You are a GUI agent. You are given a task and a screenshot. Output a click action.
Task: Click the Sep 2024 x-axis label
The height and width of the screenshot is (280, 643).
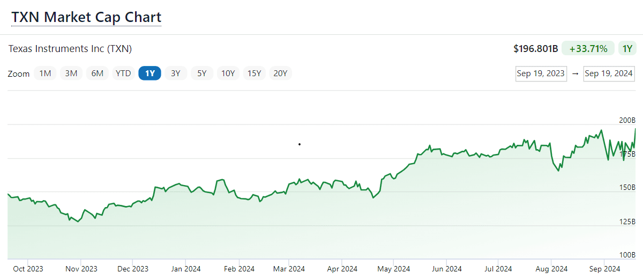click(604, 269)
